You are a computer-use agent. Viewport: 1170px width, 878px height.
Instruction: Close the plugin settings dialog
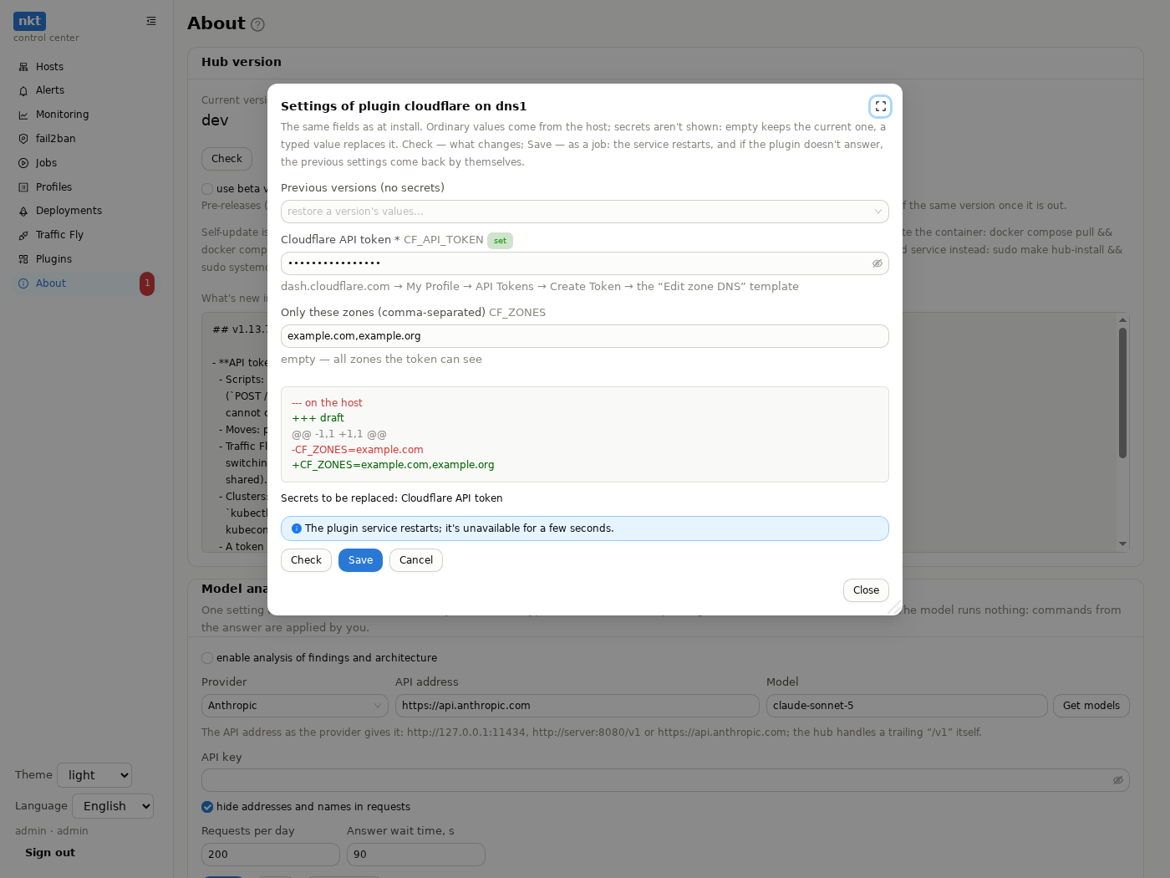coord(866,590)
